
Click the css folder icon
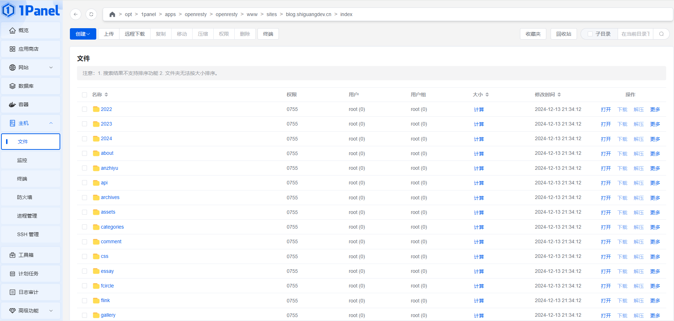[x=96, y=256]
